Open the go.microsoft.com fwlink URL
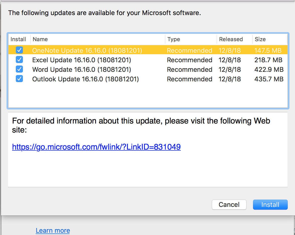This screenshot has height=235, width=295. pyautogui.click(x=96, y=147)
